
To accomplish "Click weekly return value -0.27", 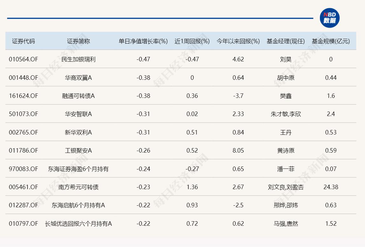I will (x=192, y=169).
